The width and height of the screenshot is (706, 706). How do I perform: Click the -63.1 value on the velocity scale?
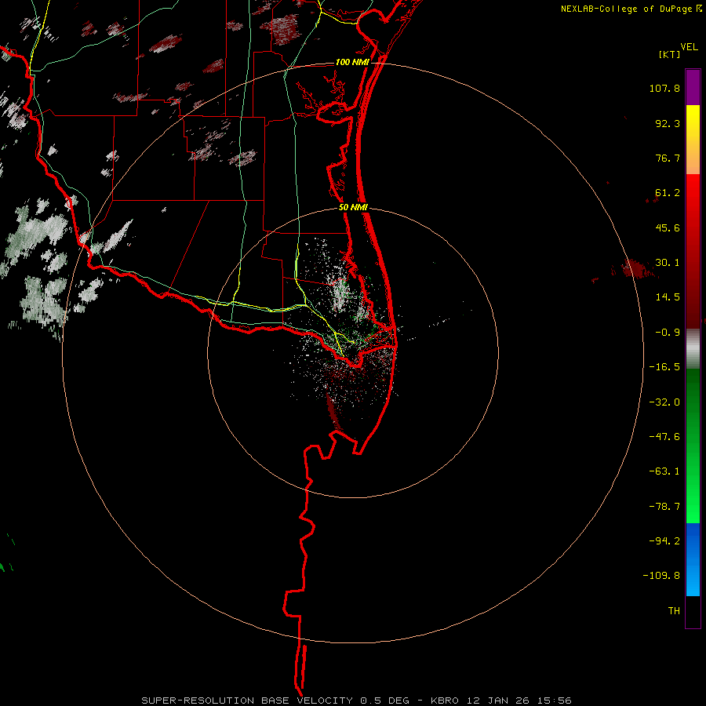click(x=664, y=471)
